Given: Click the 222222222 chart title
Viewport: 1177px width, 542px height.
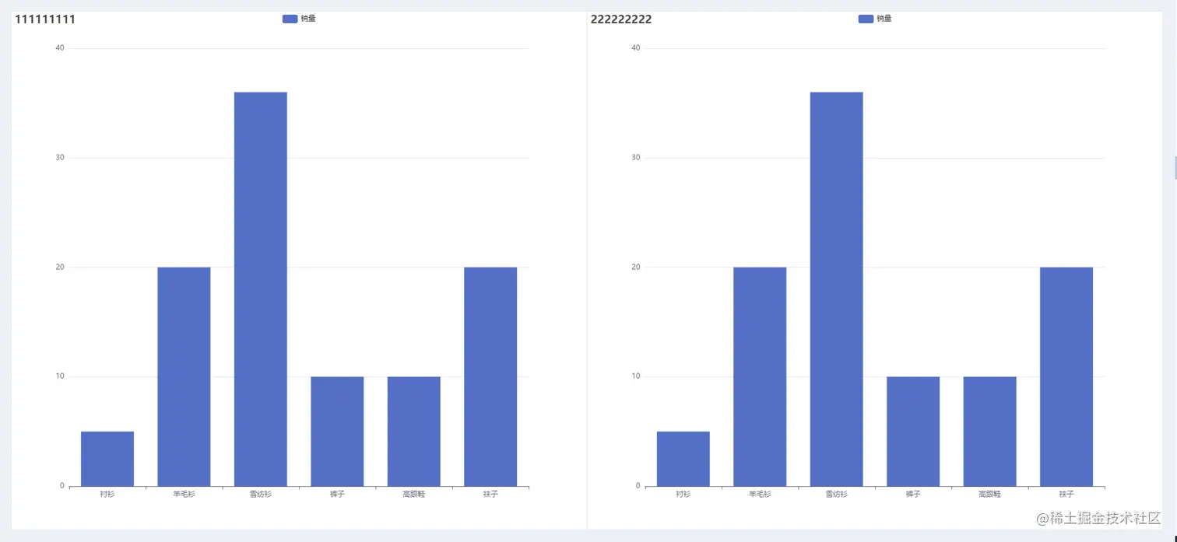Looking at the screenshot, I should [621, 19].
